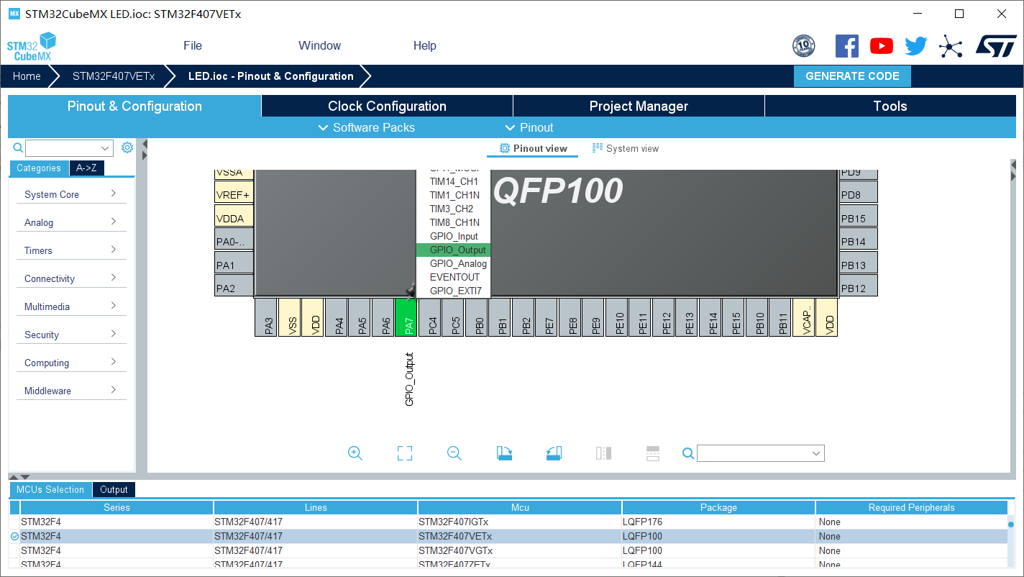Zoom out on the pinout view
1024x577 pixels.
454,453
